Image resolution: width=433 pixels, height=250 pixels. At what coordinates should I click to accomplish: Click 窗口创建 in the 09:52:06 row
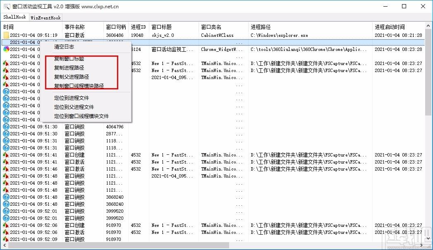(74, 225)
